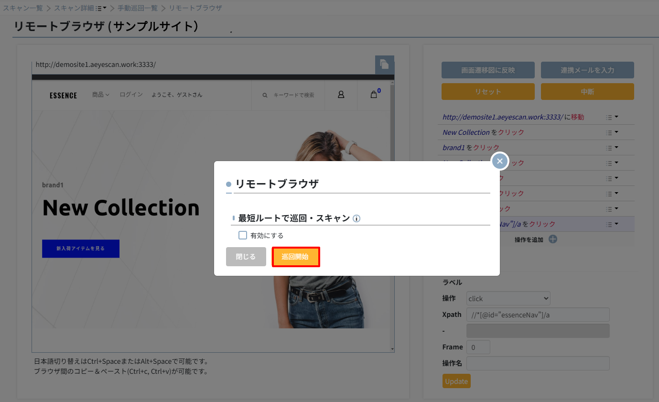Open the 商品 menu in ESSENCE navigation

point(101,95)
